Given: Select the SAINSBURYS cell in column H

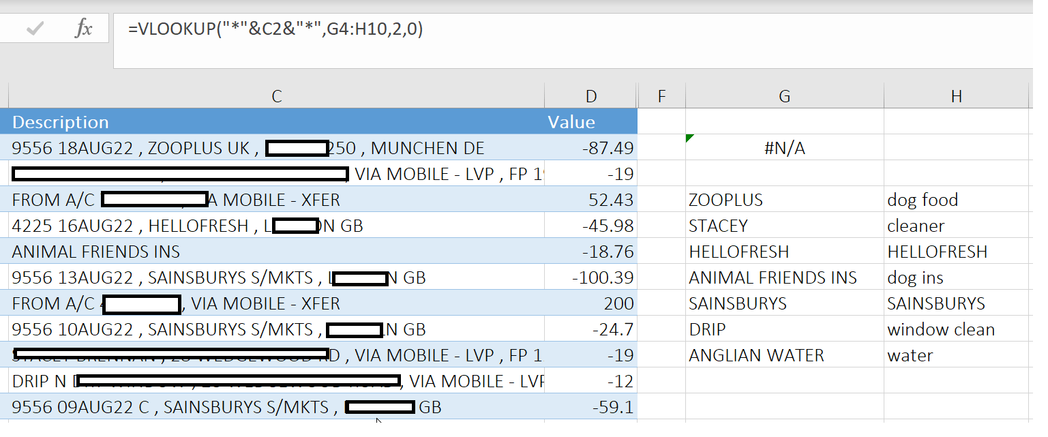Looking at the screenshot, I should [x=956, y=303].
